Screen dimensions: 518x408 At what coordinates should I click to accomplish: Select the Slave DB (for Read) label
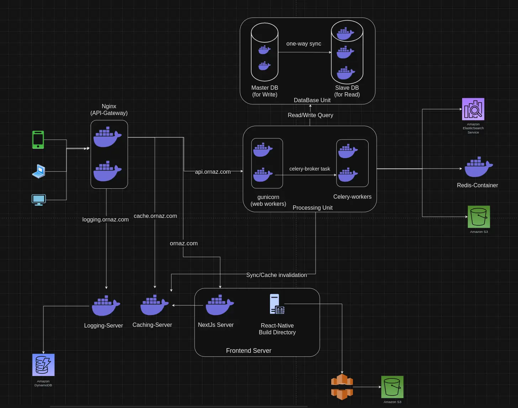pyautogui.click(x=347, y=91)
